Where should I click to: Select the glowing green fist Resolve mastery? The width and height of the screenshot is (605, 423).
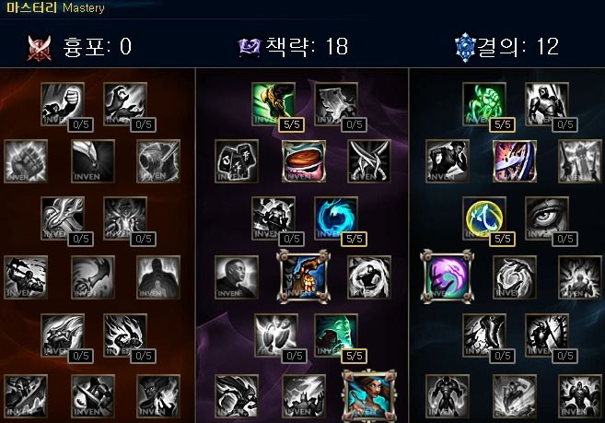(484, 104)
